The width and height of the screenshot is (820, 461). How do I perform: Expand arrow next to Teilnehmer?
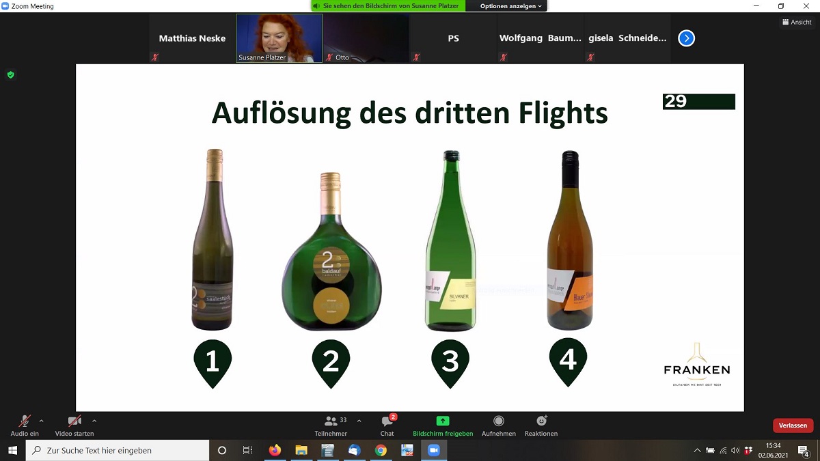click(x=359, y=421)
